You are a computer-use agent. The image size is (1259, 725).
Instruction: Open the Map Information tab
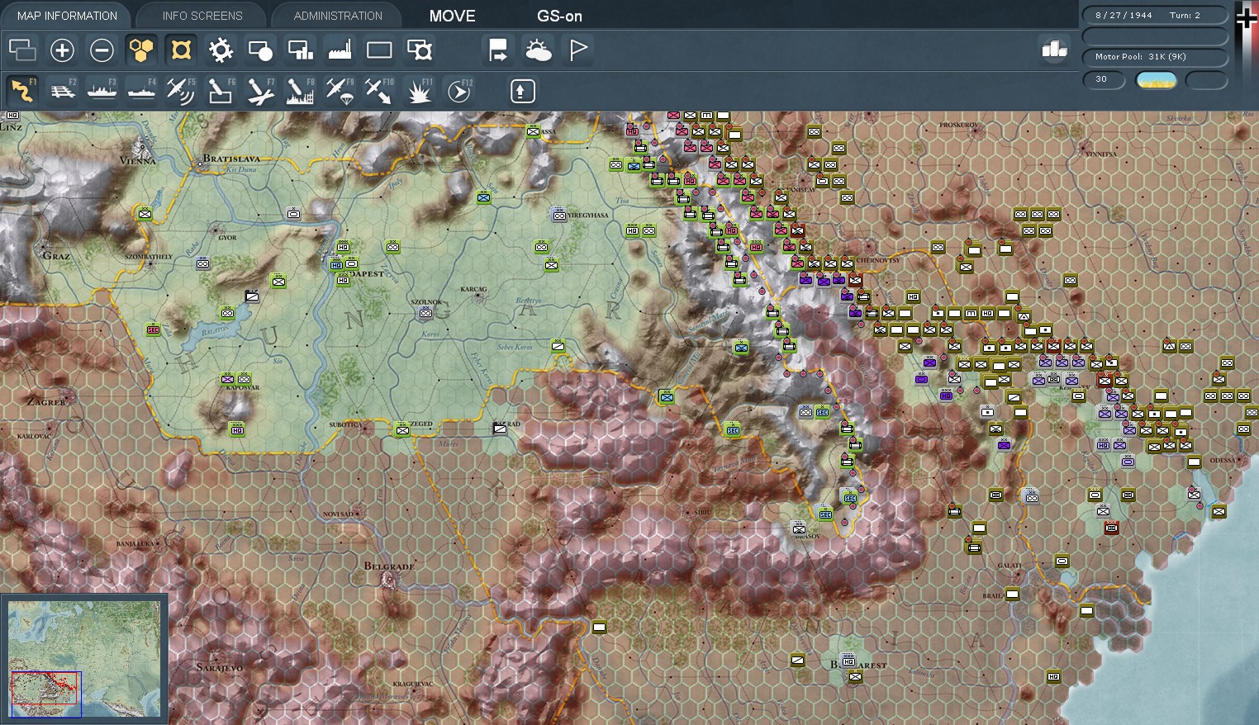click(67, 16)
